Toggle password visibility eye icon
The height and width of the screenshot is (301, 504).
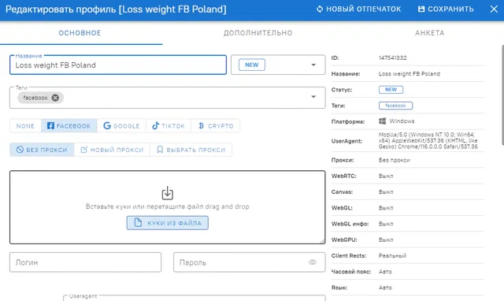tap(313, 262)
